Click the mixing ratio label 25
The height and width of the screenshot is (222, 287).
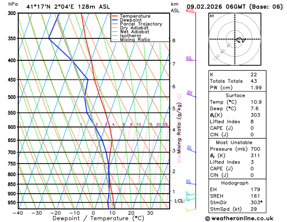click(x=165, y=124)
